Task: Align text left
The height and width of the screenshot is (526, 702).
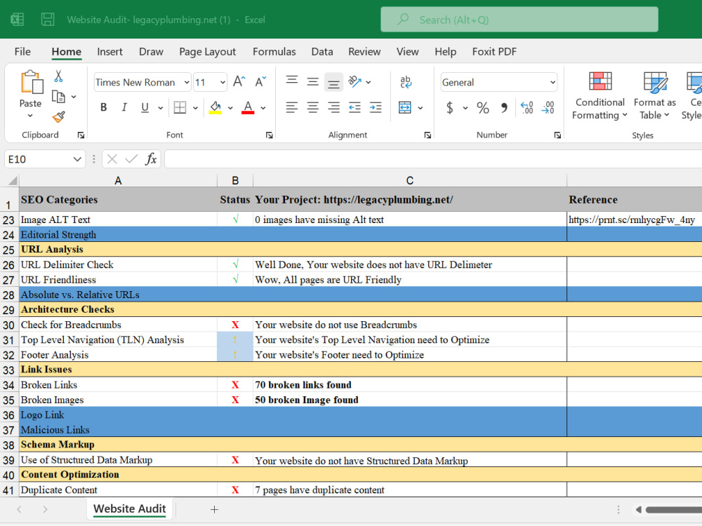Action: [292, 107]
